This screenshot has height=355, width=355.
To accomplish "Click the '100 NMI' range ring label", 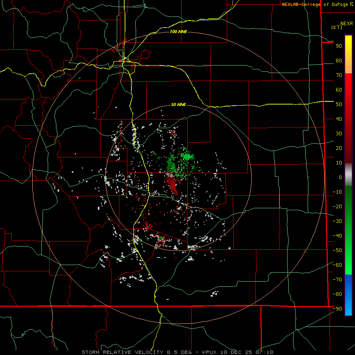I will click(x=178, y=32).
